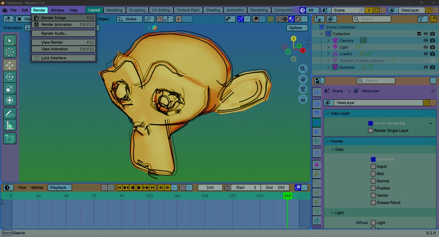Open the Window menu
The width and height of the screenshot is (439, 237).
pyautogui.click(x=57, y=10)
